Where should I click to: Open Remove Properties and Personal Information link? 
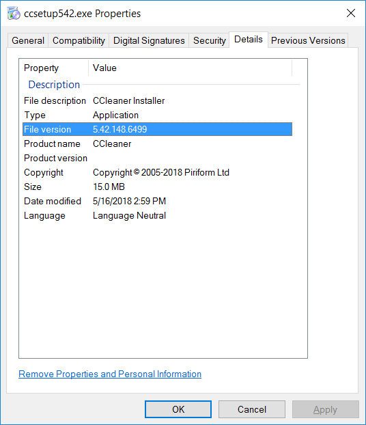(x=110, y=374)
